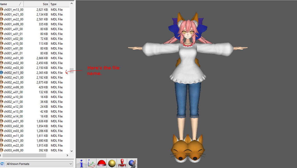Toggle the XYZ axes display icon
The width and height of the screenshot is (297, 168).
(91, 163)
